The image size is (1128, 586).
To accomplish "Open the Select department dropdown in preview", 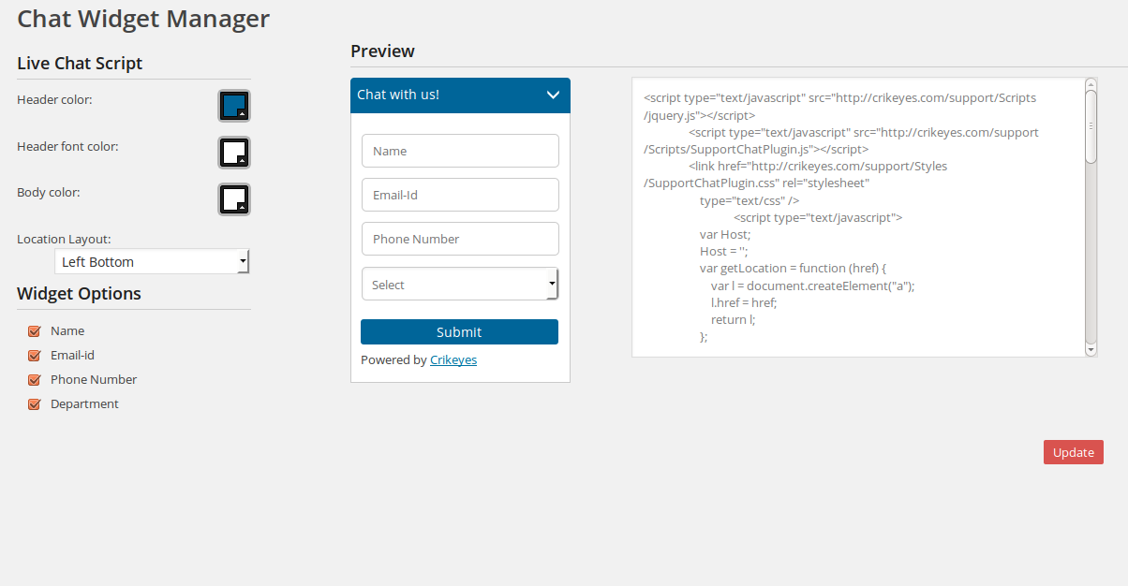I will (460, 285).
